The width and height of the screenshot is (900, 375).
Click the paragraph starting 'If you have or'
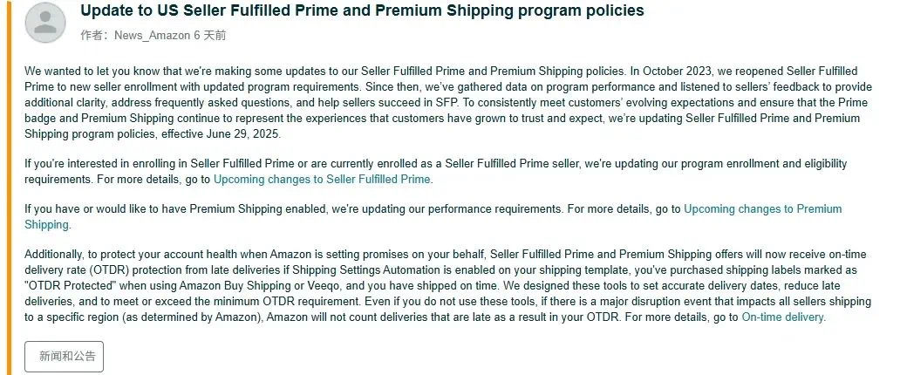433,216
